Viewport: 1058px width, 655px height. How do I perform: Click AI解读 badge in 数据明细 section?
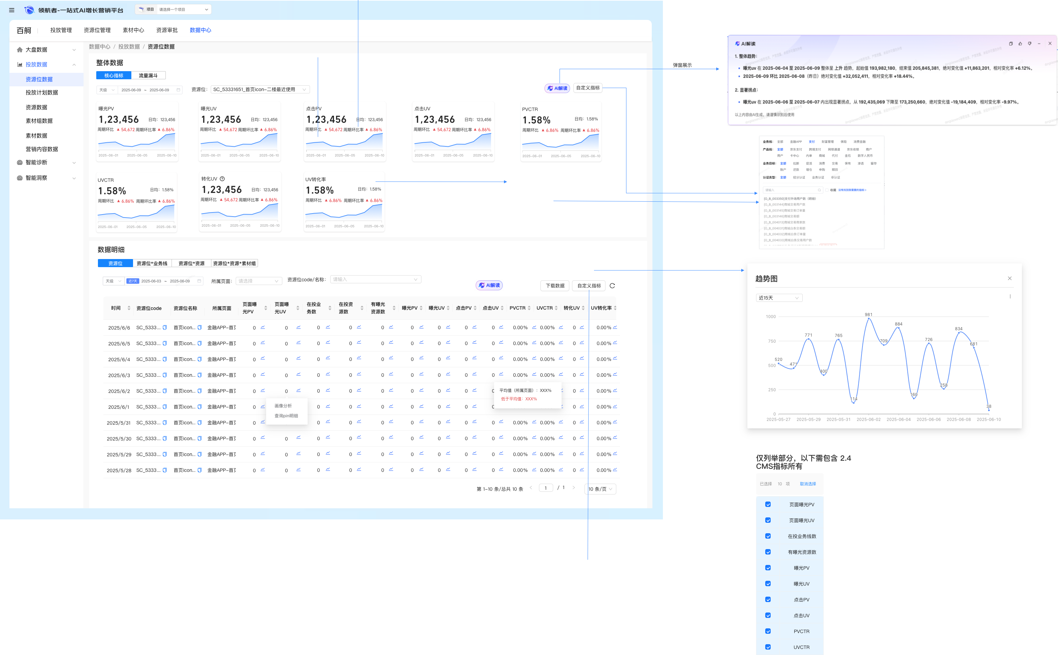[x=489, y=285]
